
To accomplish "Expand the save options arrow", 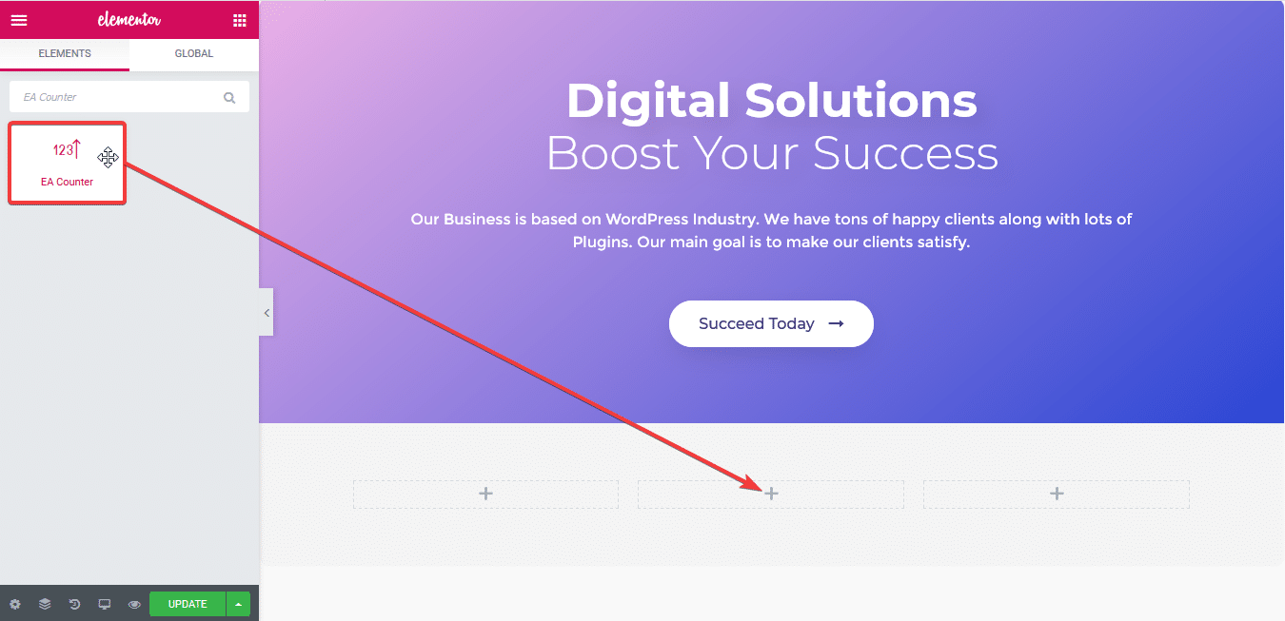I will [x=238, y=604].
